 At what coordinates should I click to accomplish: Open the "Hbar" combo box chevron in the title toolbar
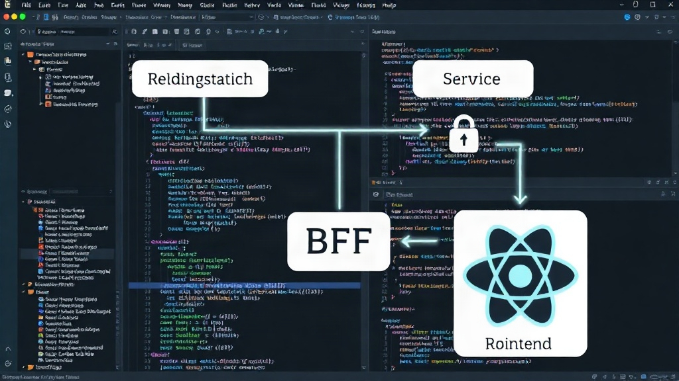pyautogui.click(x=251, y=17)
